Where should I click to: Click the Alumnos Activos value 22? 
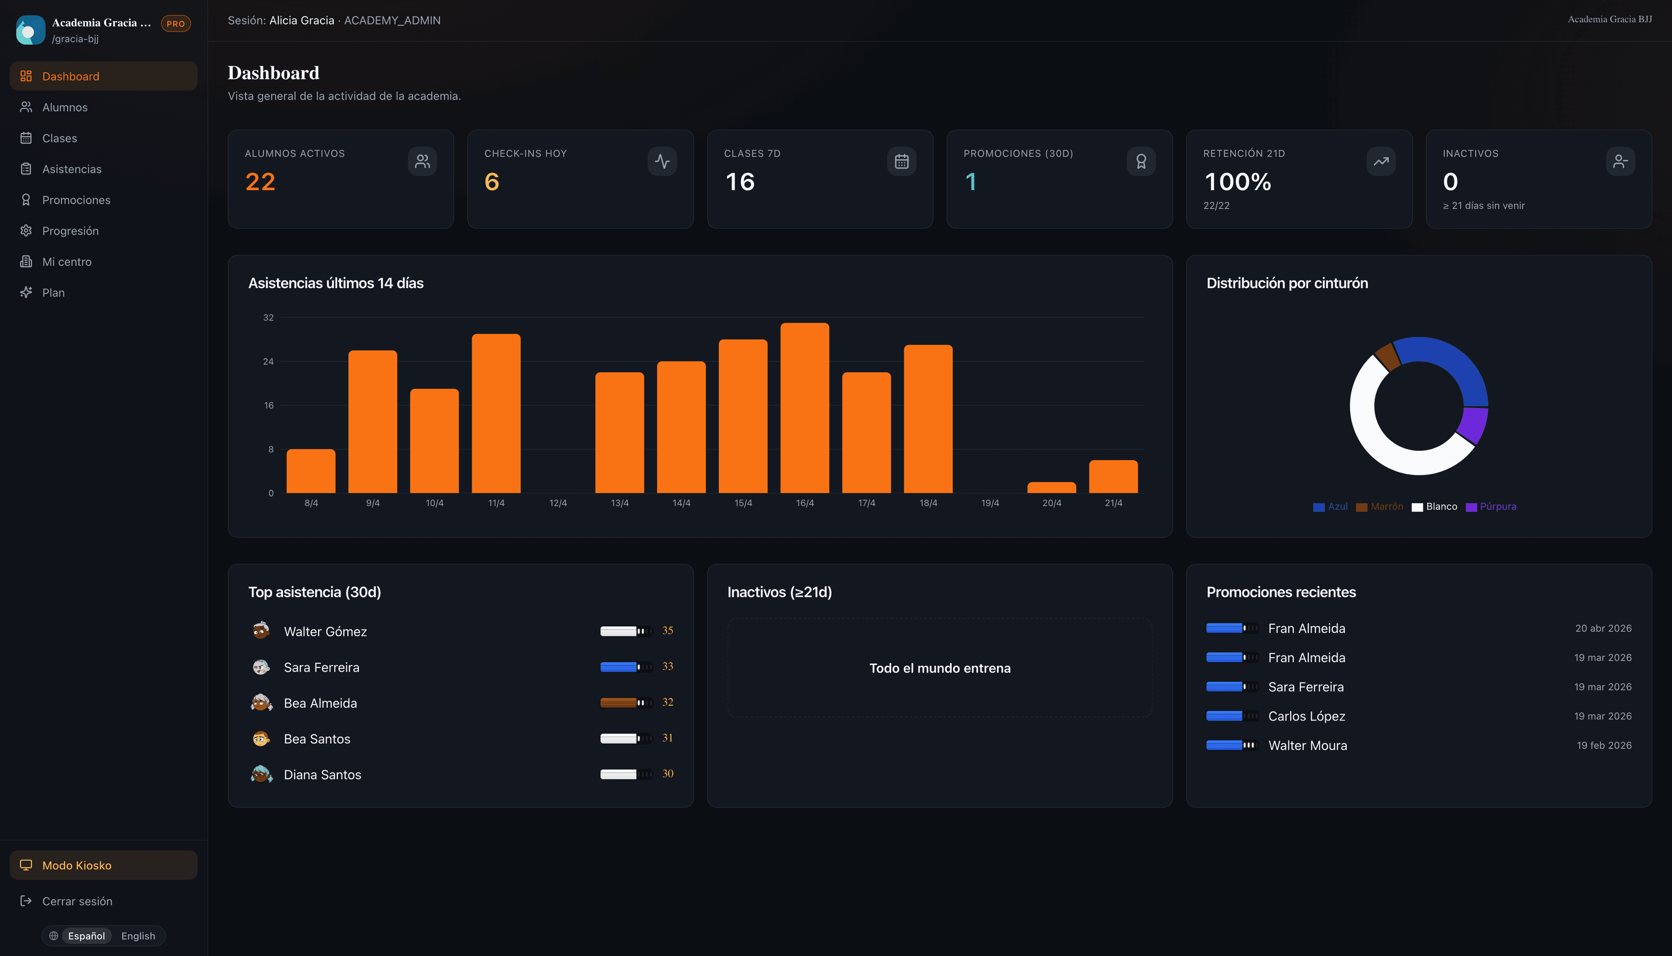260,182
